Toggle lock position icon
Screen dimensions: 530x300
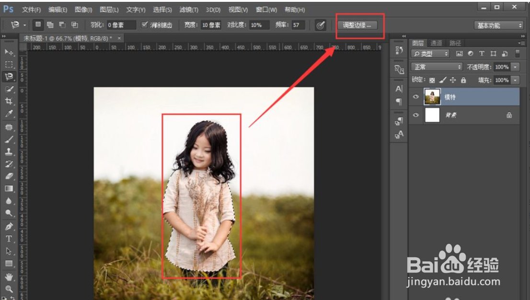[453, 80]
